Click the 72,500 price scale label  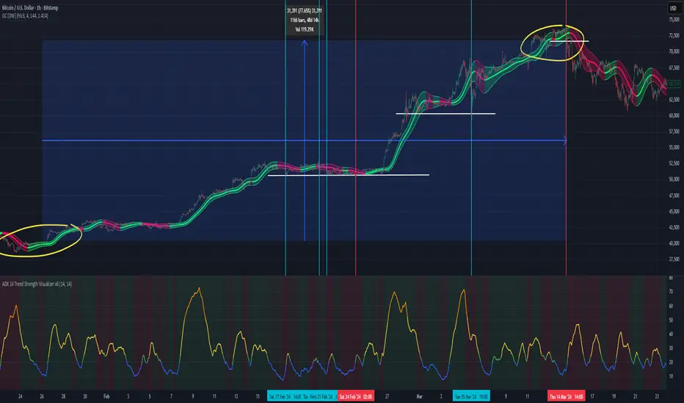(x=674, y=35)
